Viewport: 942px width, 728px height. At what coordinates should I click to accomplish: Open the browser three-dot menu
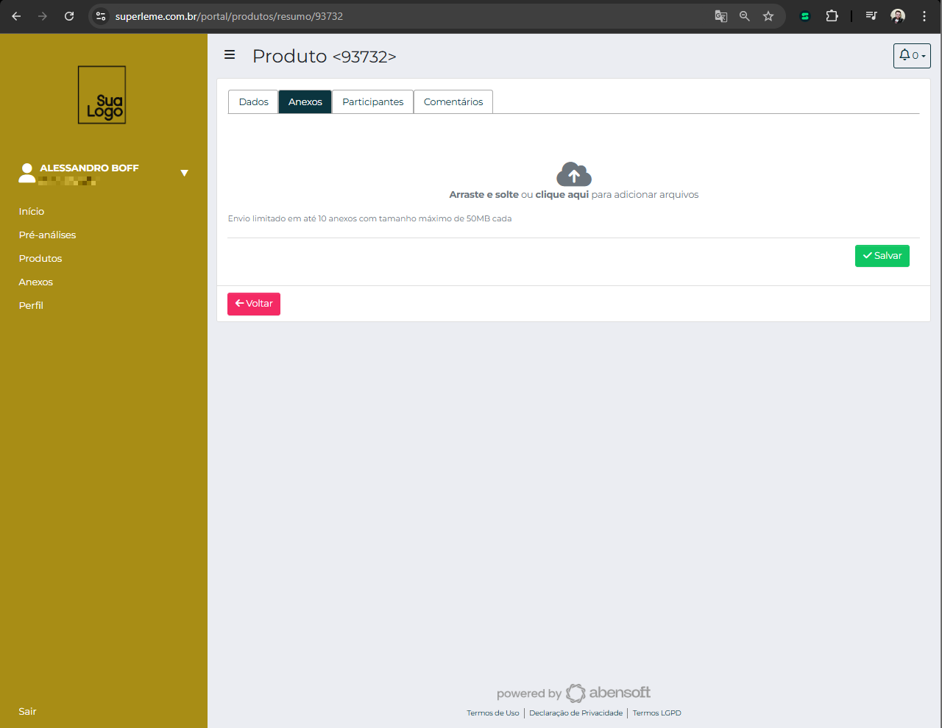tap(924, 16)
